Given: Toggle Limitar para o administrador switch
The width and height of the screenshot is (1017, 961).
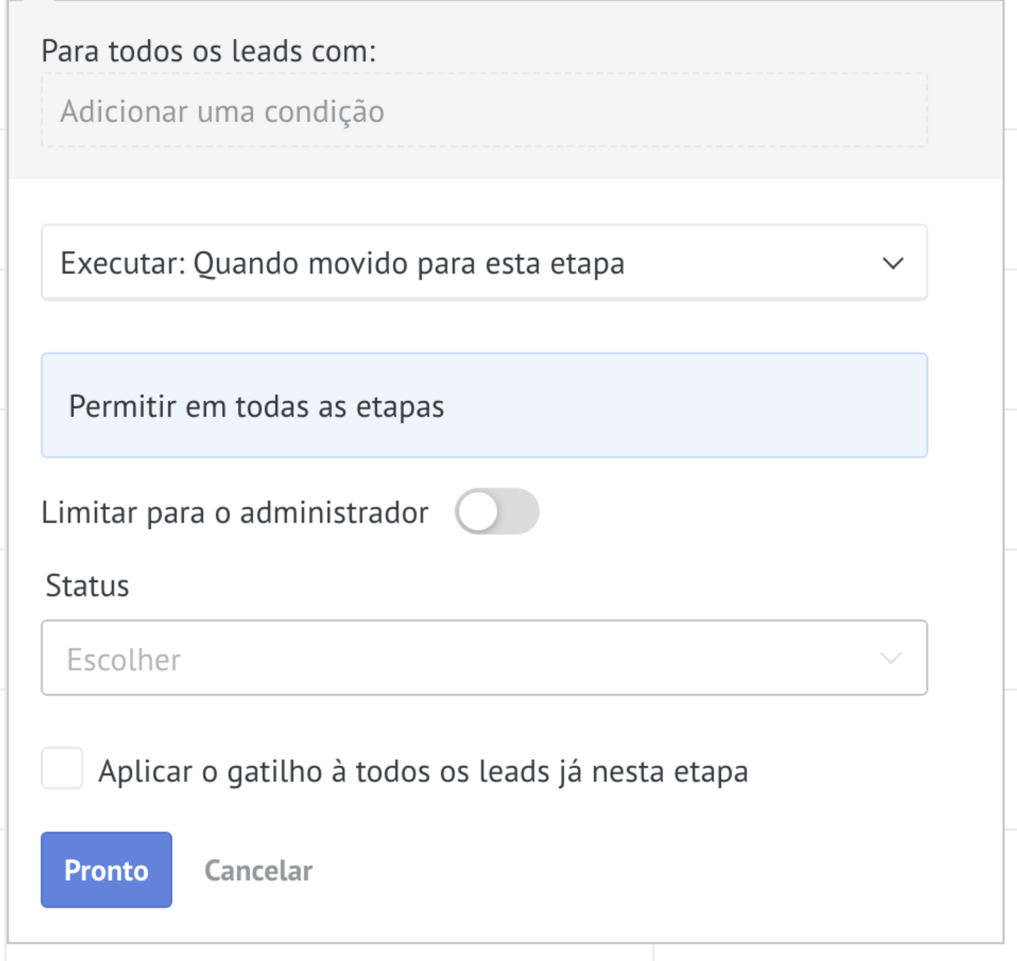Looking at the screenshot, I should coord(497,512).
